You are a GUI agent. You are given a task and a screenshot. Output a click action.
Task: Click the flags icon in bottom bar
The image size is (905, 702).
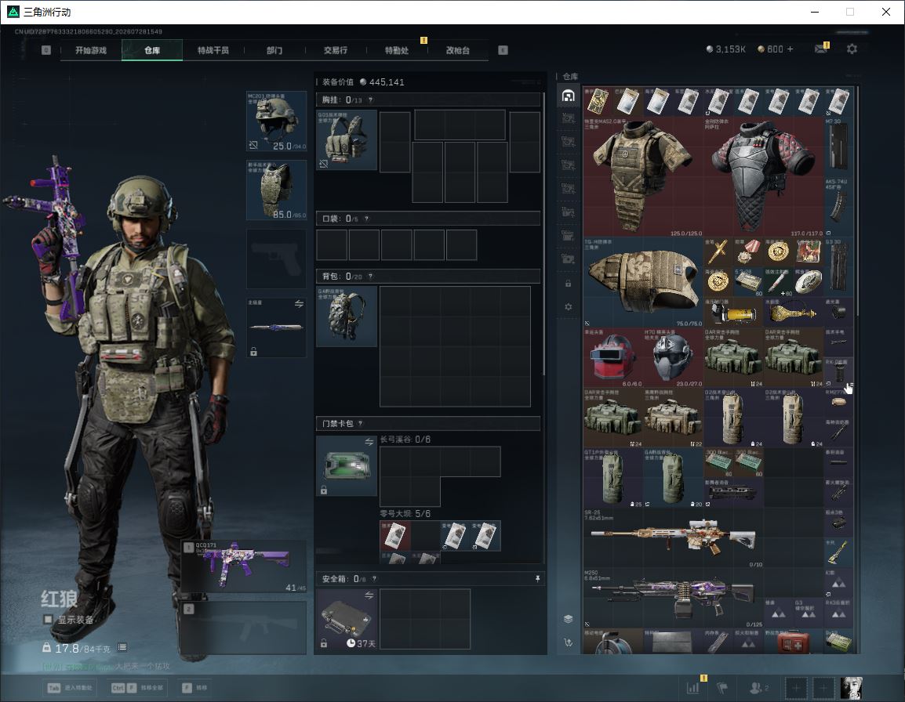tap(722, 688)
